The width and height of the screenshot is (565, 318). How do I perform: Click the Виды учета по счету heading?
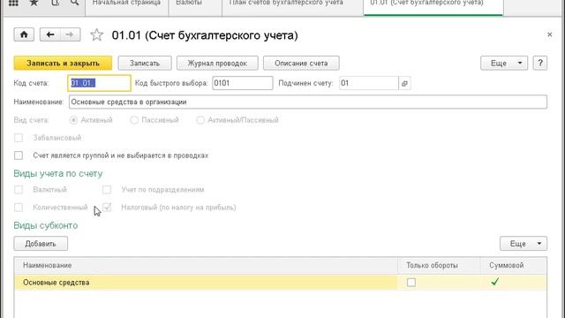coord(58,174)
